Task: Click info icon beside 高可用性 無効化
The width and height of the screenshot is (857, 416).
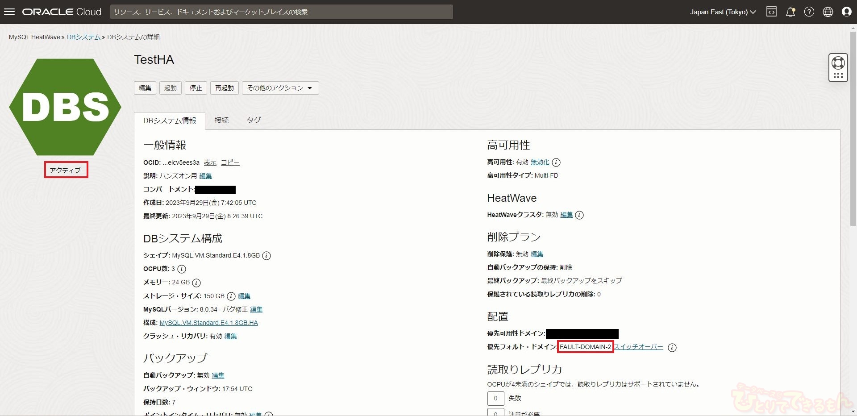Action: point(556,162)
